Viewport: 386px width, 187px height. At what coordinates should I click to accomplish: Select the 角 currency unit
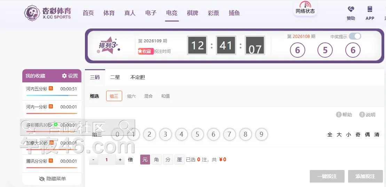(156, 160)
